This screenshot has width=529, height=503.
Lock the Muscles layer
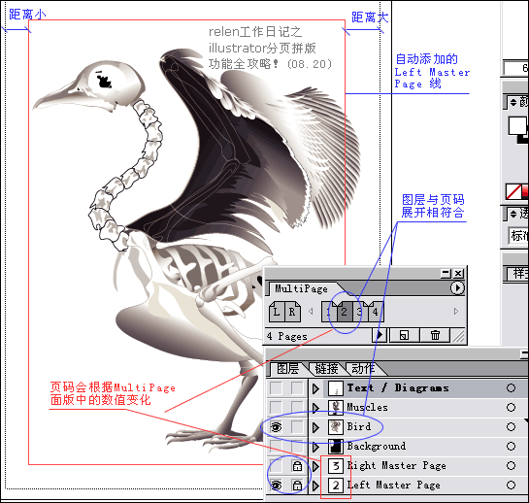[x=297, y=408]
